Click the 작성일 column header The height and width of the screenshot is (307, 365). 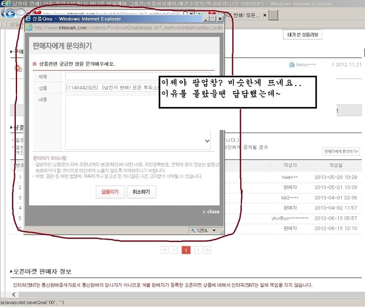tap(336, 165)
